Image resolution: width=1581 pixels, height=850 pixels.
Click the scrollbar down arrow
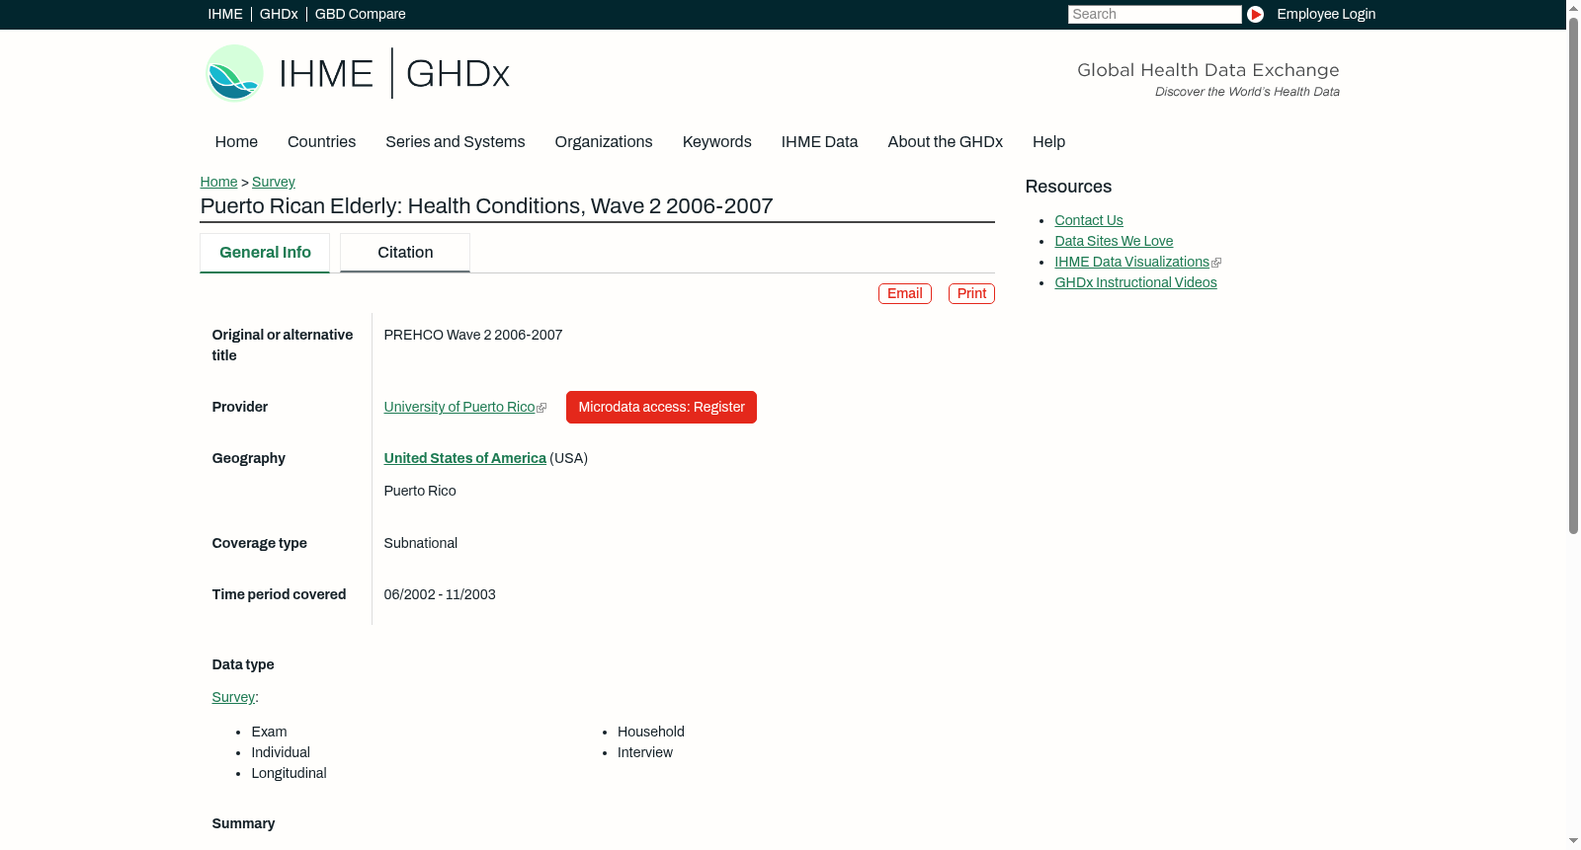pyautogui.click(x=1573, y=842)
